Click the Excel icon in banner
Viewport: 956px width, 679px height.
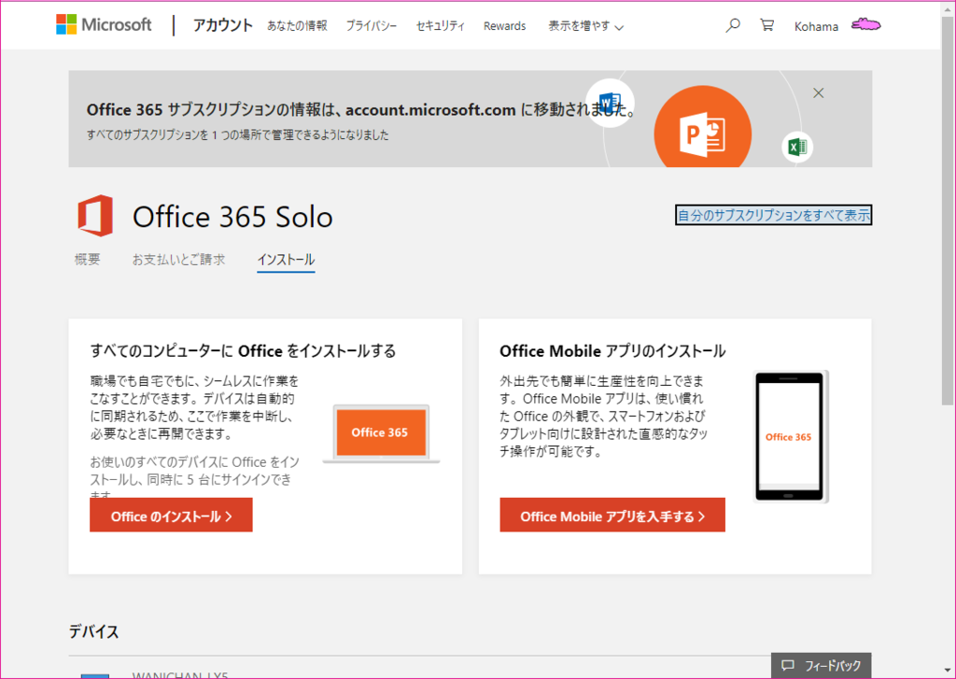click(797, 147)
